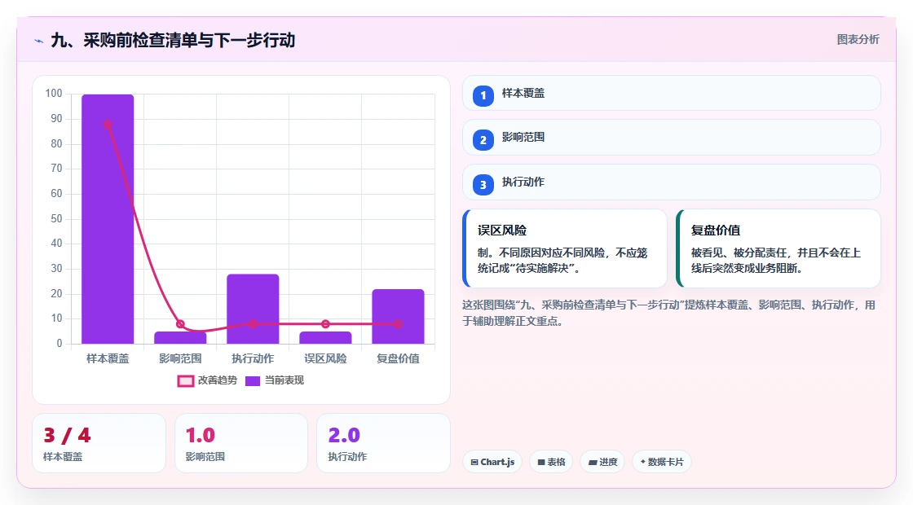Select the Chart.js tag chip

pyautogui.click(x=492, y=462)
